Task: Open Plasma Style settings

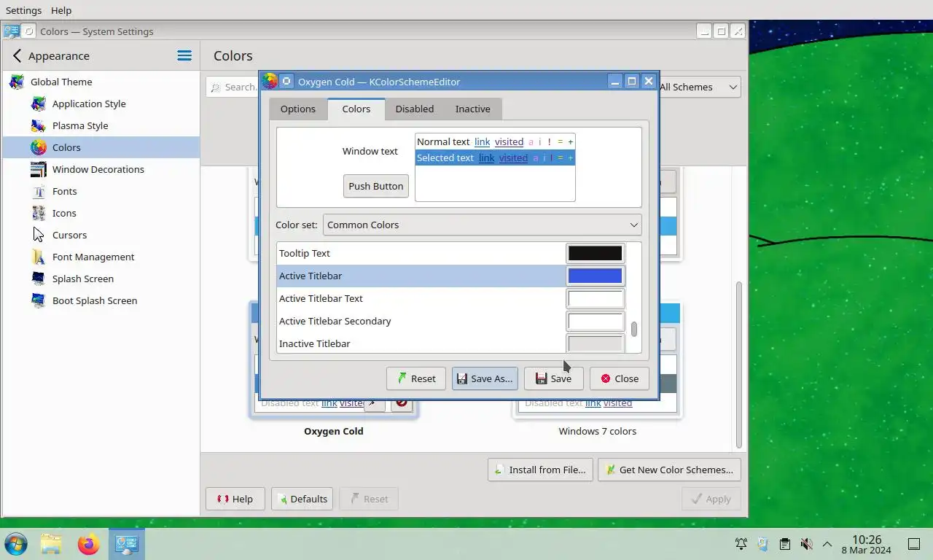Action: pyautogui.click(x=100, y=125)
